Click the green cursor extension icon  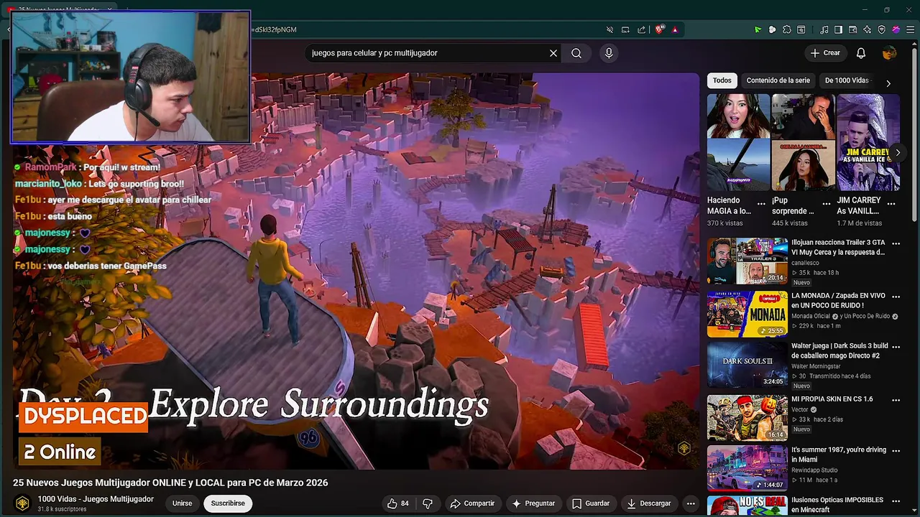point(758,29)
